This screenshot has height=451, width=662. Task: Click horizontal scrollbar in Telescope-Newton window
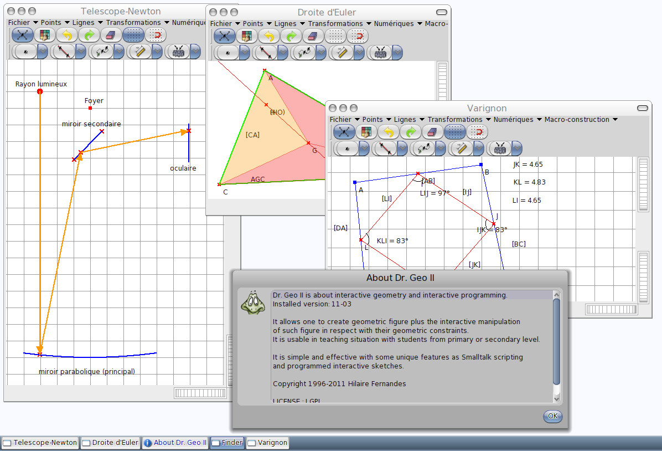coord(200,393)
